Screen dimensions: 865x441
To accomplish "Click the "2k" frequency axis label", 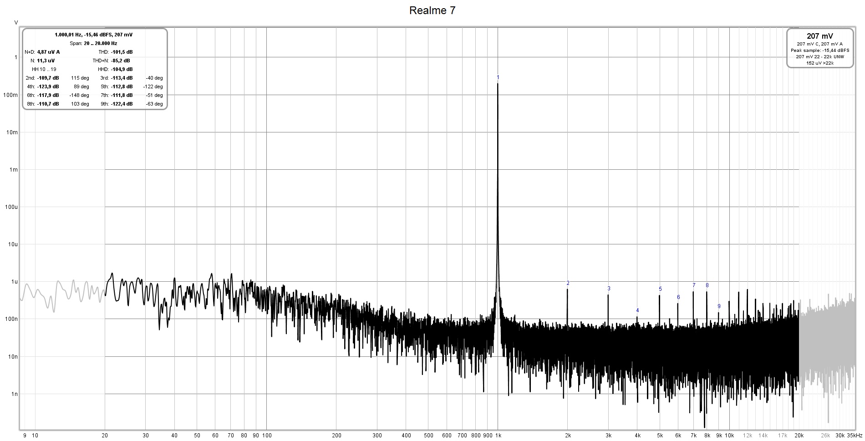I will pos(568,436).
